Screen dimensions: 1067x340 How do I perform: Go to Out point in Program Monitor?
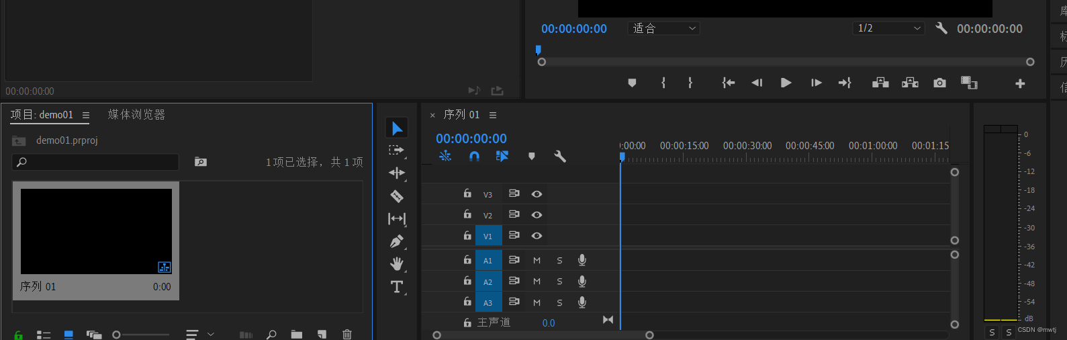pyautogui.click(x=845, y=83)
